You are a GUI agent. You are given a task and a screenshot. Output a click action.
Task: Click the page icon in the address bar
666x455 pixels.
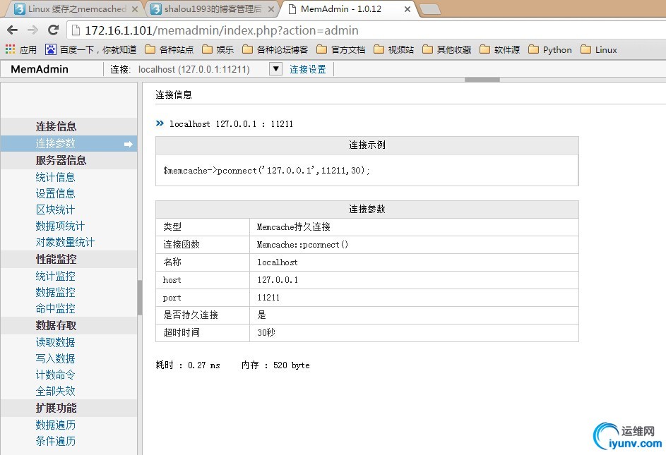click(76, 30)
